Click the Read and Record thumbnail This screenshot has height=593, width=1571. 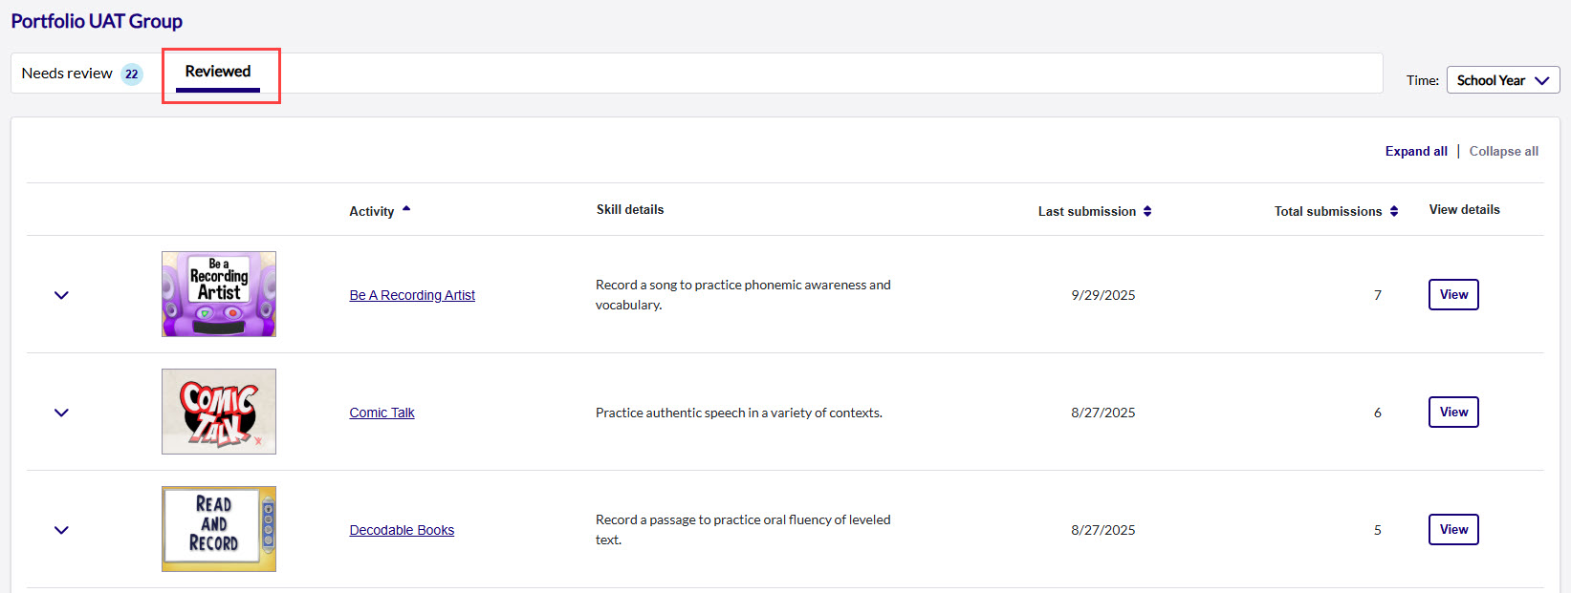pos(219,529)
